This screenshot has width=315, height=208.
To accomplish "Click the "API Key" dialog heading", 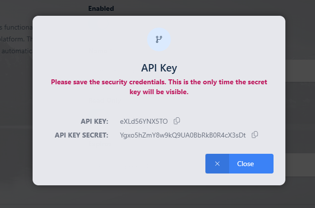I will [x=159, y=67].
